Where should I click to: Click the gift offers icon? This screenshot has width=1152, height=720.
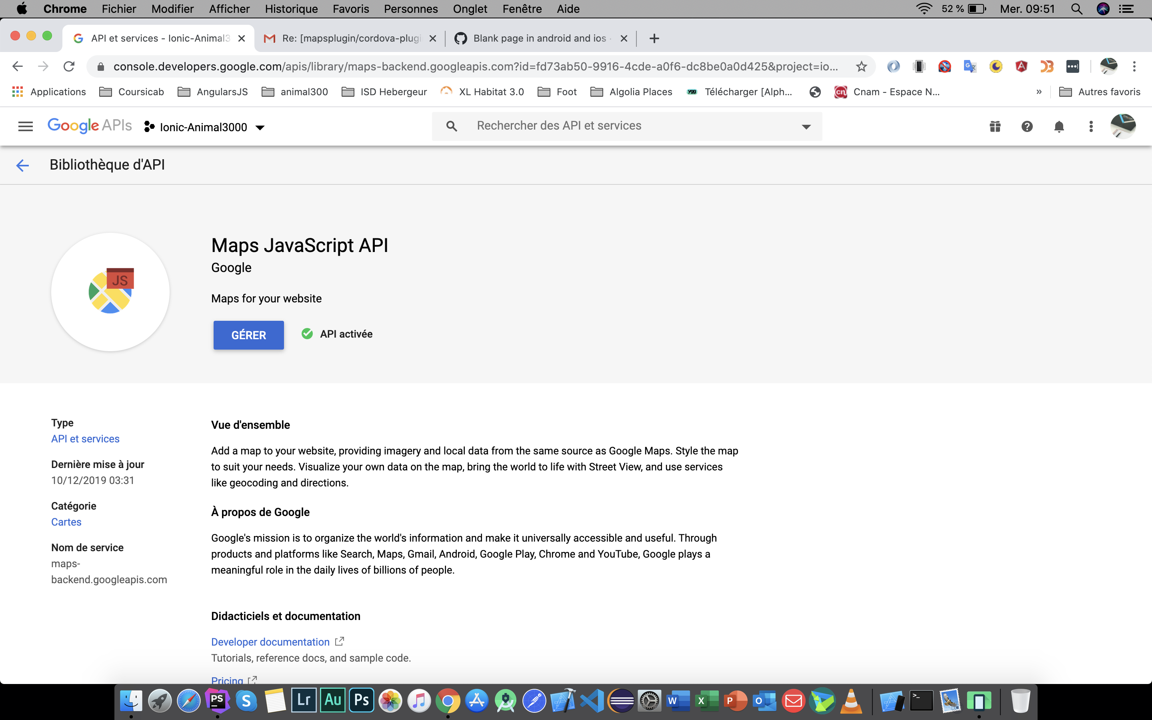coord(994,126)
